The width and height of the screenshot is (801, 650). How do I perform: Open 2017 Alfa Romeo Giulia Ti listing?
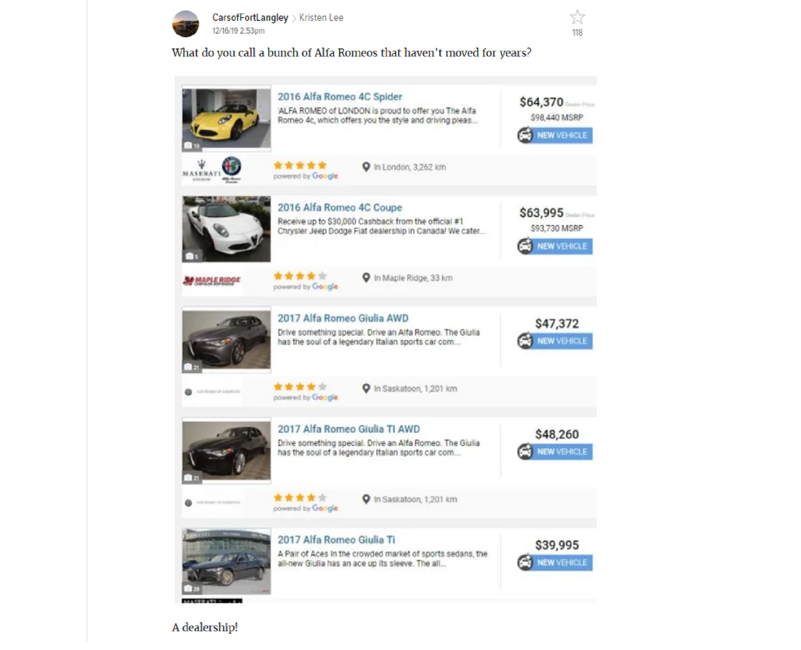click(x=336, y=540)
